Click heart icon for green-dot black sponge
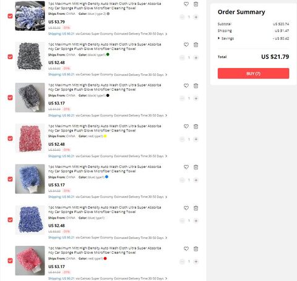 point(186,44)
